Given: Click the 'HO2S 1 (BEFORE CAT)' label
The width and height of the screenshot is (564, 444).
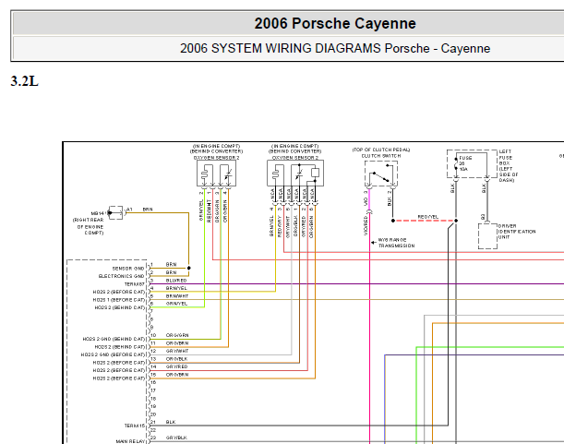Looking at the screenshot, I should [119, 300].
